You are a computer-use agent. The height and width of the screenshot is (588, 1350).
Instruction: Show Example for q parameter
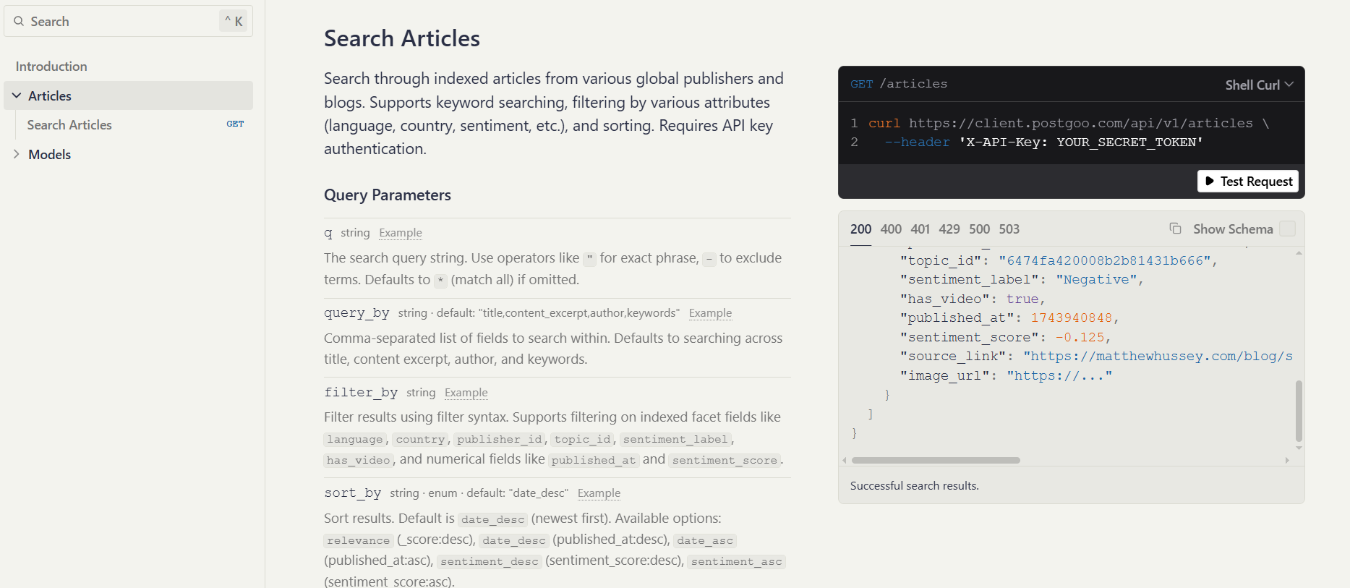401,233
